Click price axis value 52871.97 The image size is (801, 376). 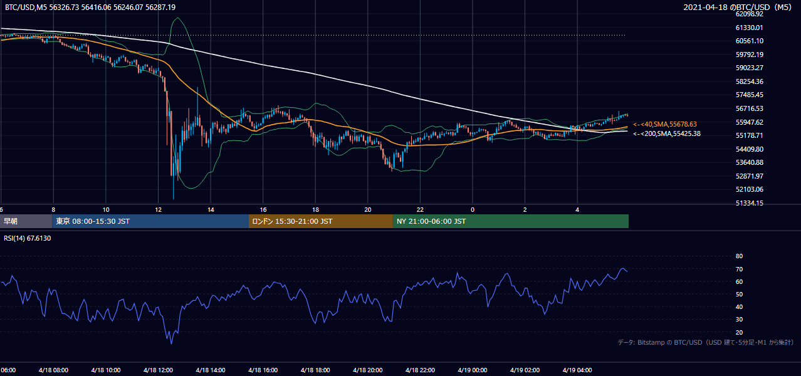click(749, 176)
